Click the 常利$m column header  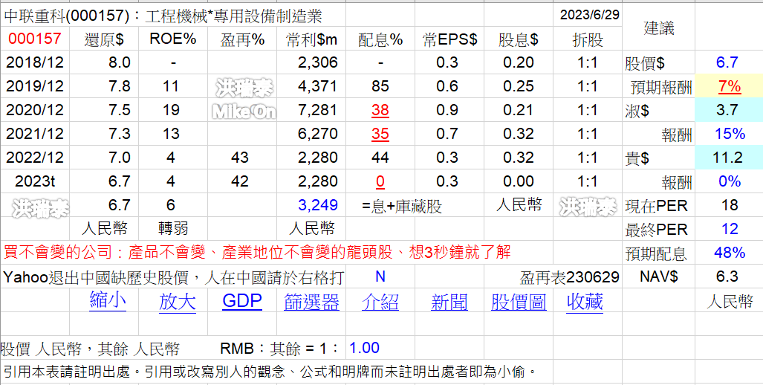pos(311,39)
